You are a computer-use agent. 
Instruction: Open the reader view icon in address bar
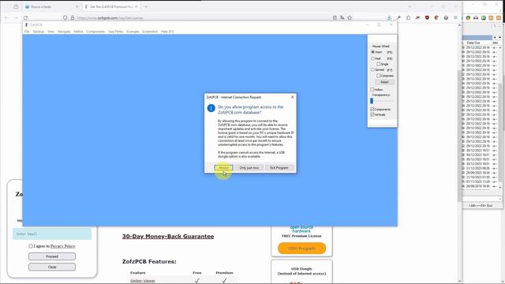(335, 17)
